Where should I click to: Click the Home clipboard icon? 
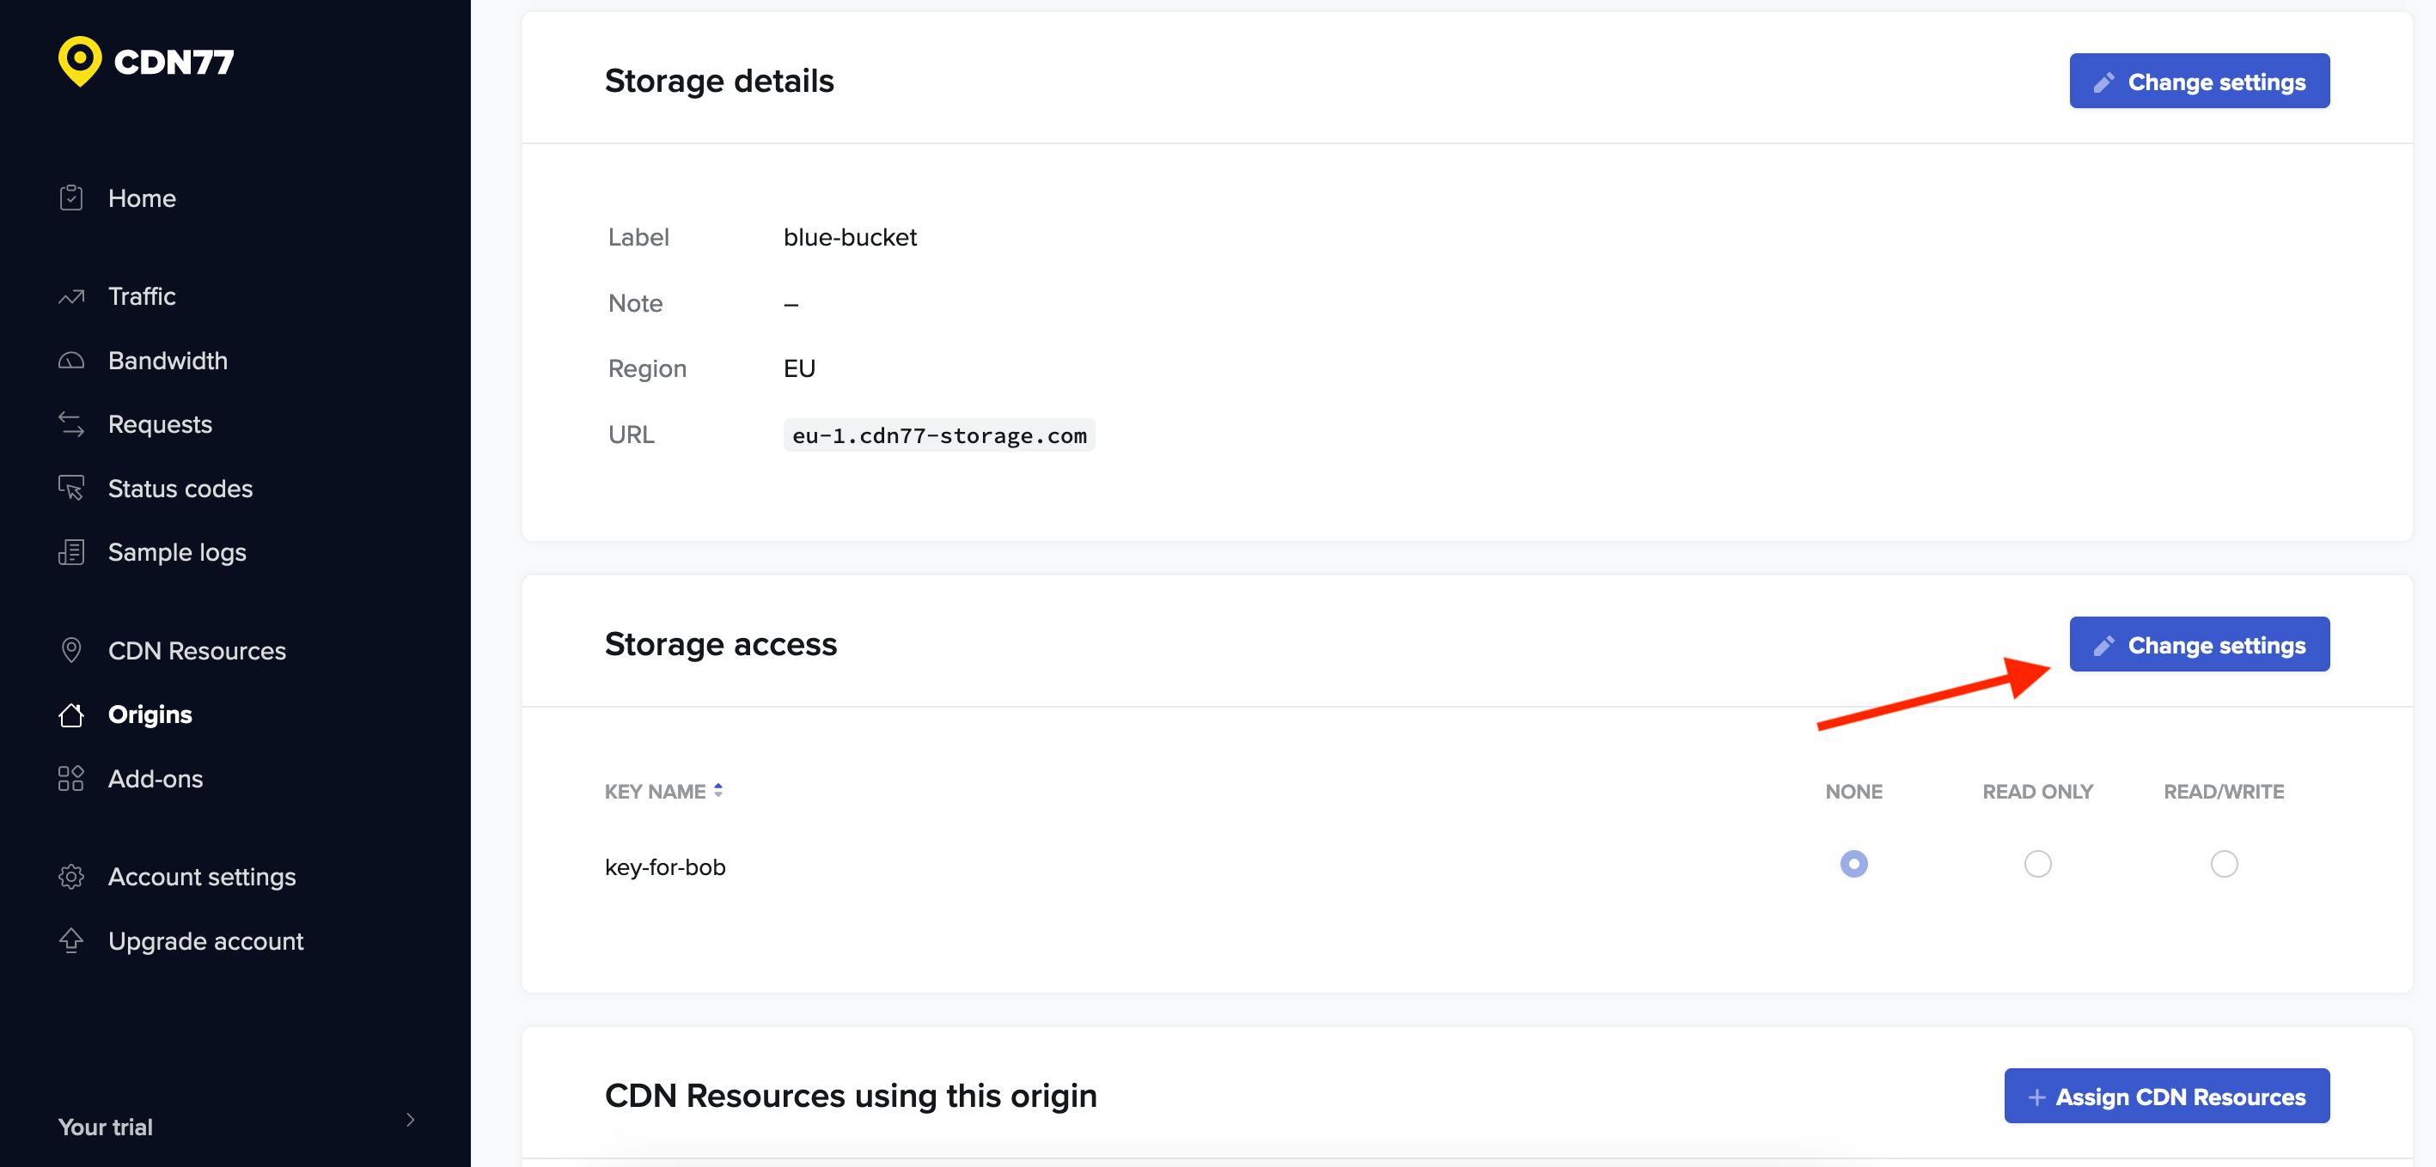coord(71,198)
